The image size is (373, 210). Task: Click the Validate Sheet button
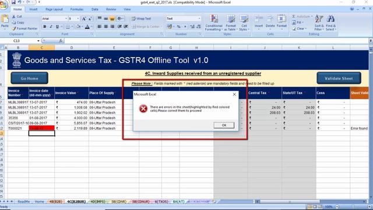[x=339, y=78]
